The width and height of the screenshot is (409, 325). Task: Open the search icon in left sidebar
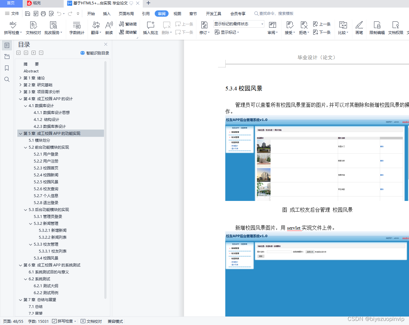(7, 79)
